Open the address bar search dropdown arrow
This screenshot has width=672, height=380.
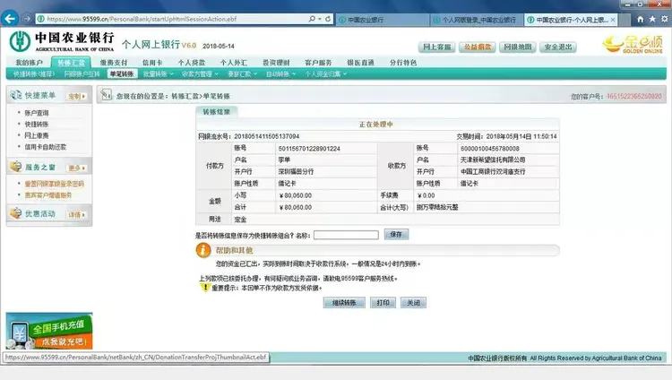(x=320, y=19)
